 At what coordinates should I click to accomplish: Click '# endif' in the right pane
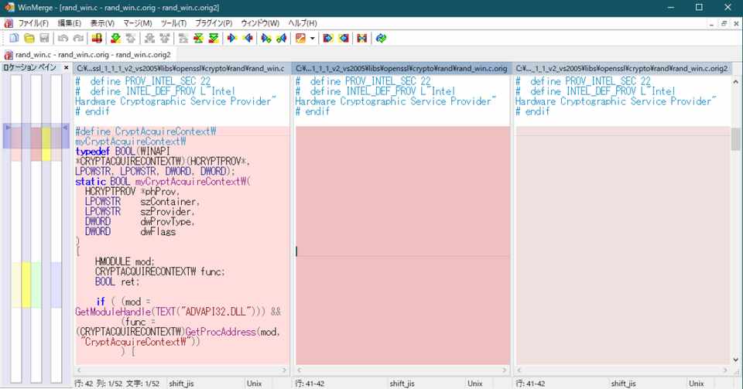click(532, 111)
